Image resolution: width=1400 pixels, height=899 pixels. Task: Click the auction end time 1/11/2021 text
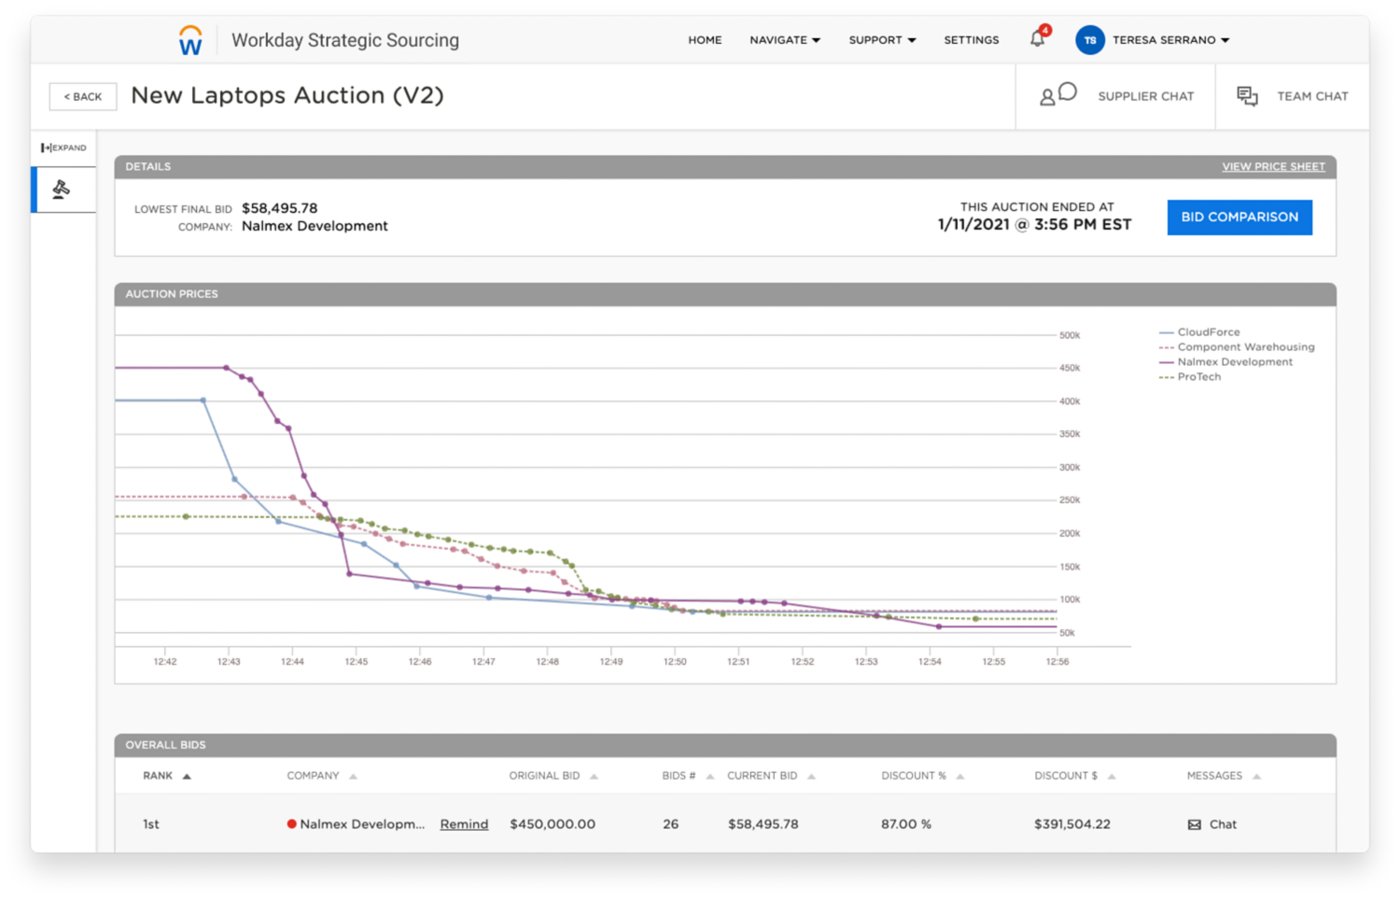pos(1034,225)
